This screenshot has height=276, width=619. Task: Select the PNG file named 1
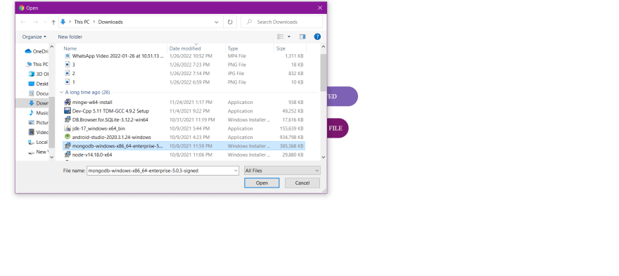point(184,82)
